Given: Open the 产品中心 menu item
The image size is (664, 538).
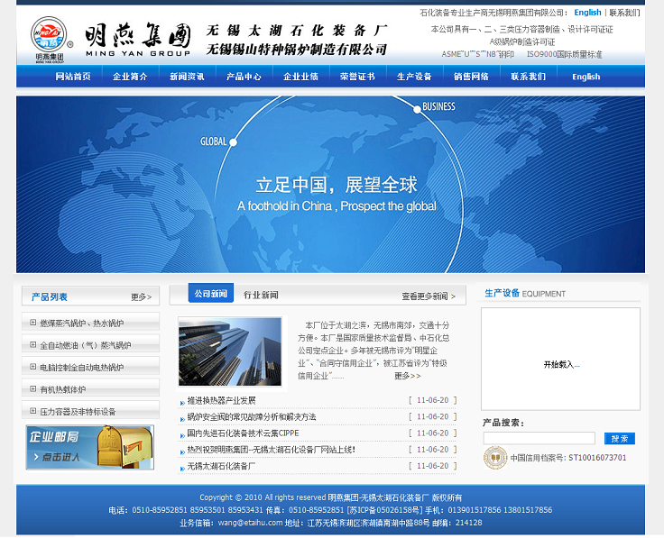Looking at the screenshot, I should pos(244,77).
